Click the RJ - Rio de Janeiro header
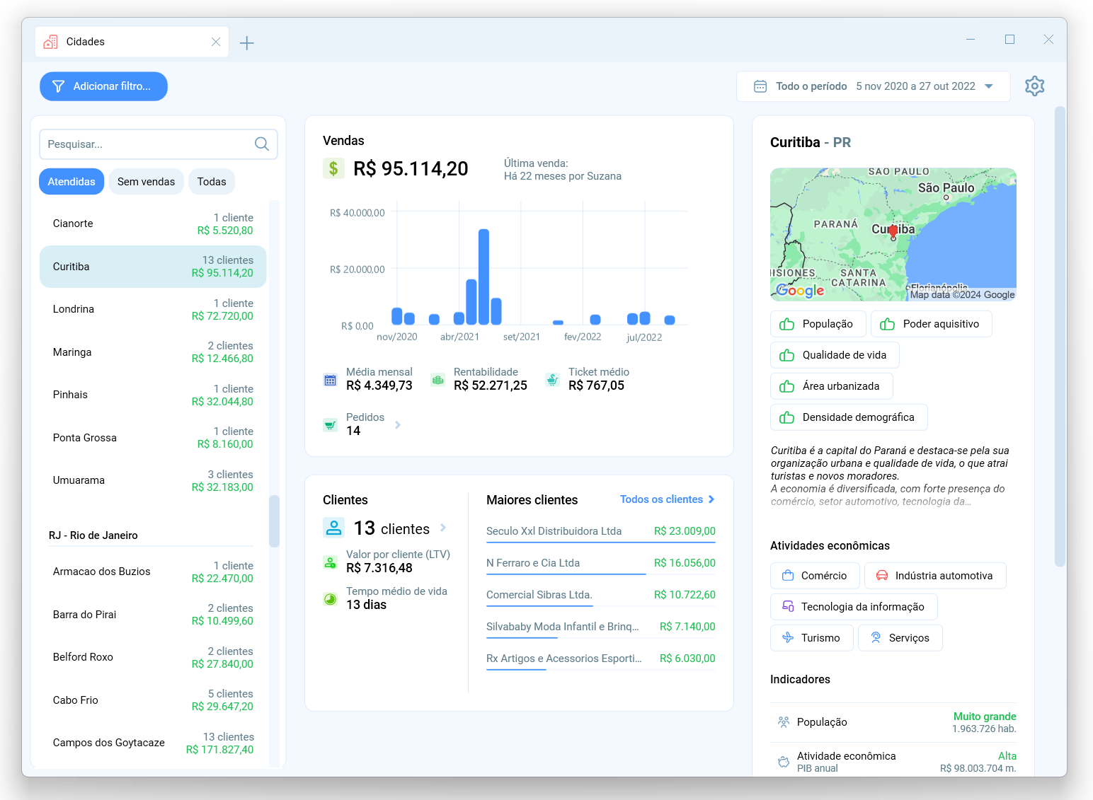 [x=93, y=535]
